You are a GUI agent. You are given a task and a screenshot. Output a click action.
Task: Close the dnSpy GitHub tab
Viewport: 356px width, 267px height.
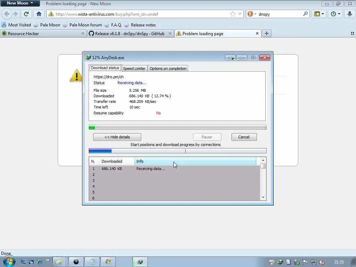[170, 34]
